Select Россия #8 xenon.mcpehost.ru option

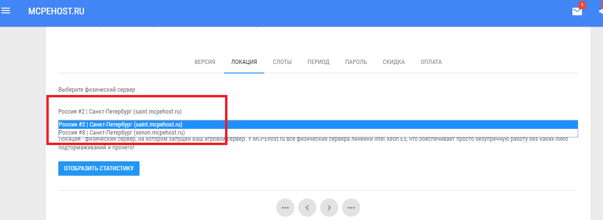318,132
